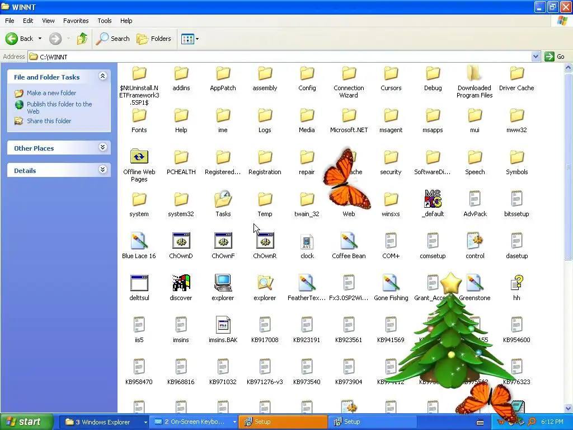Image resolution: width=573 pixels, height=430 pixels.
Task: Click the Back navigation button
Action: pyautogui.click(x=20, y=39)
